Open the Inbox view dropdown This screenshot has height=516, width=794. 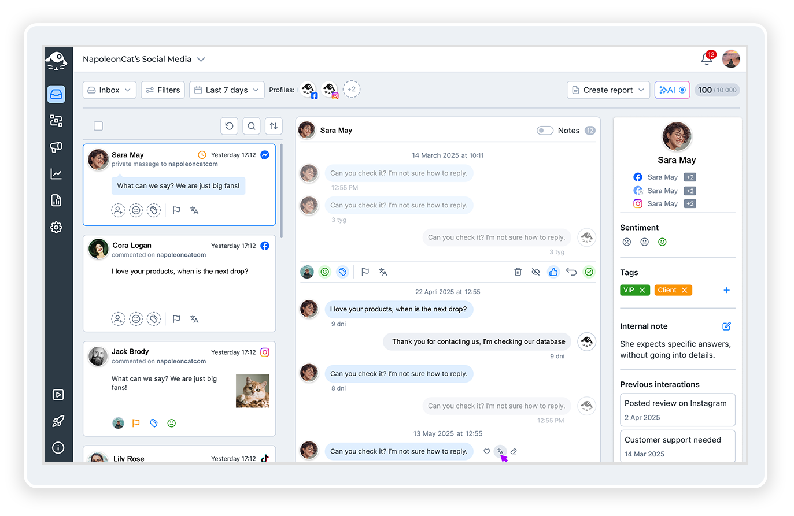tap(109, 90)
